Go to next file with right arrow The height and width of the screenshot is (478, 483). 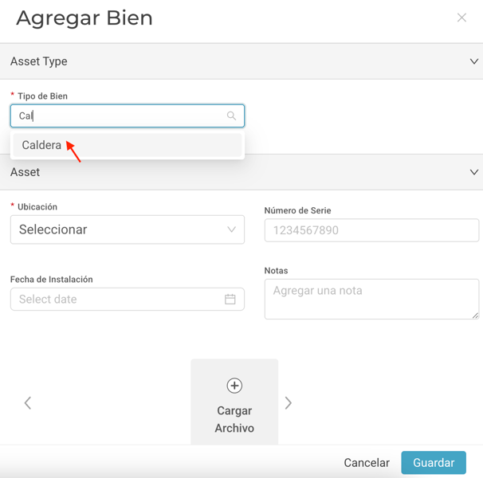click(x=288, y=403)
